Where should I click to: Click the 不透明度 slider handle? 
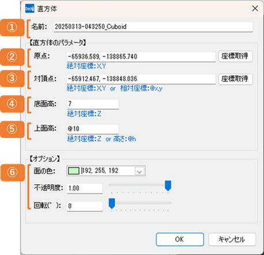coord(168,185)
